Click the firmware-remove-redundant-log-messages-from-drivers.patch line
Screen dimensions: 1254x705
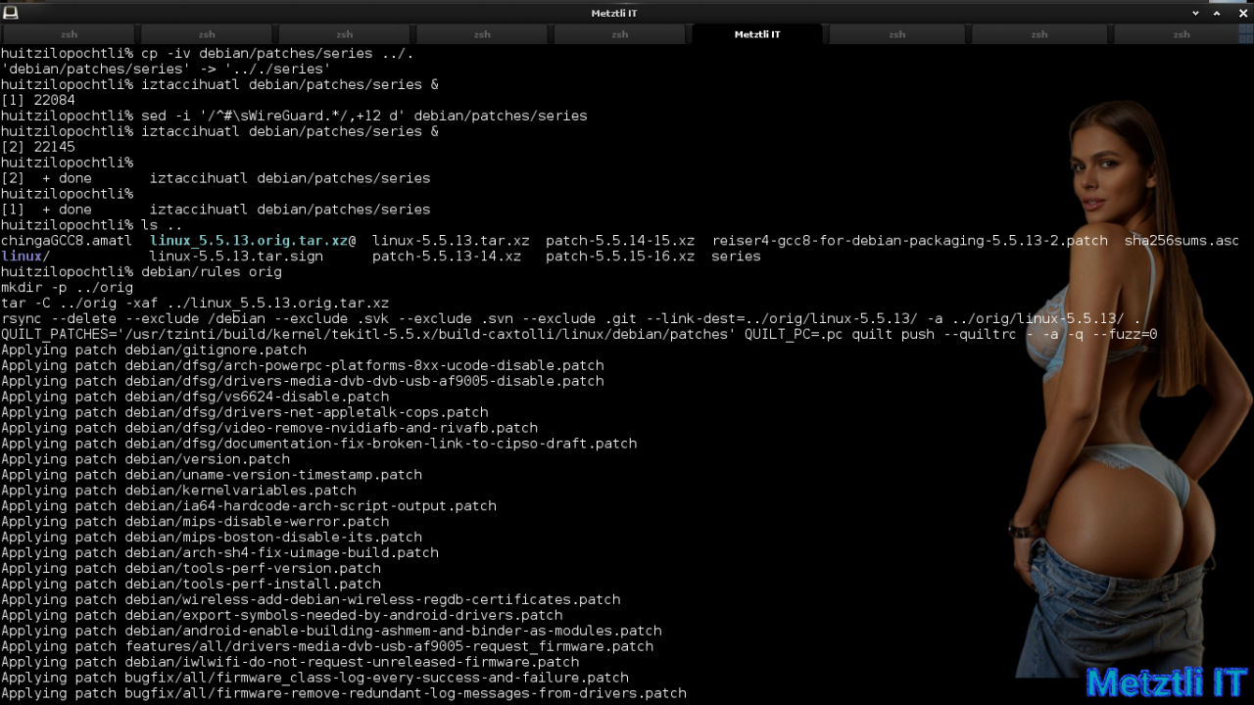(x=343, y=694)
